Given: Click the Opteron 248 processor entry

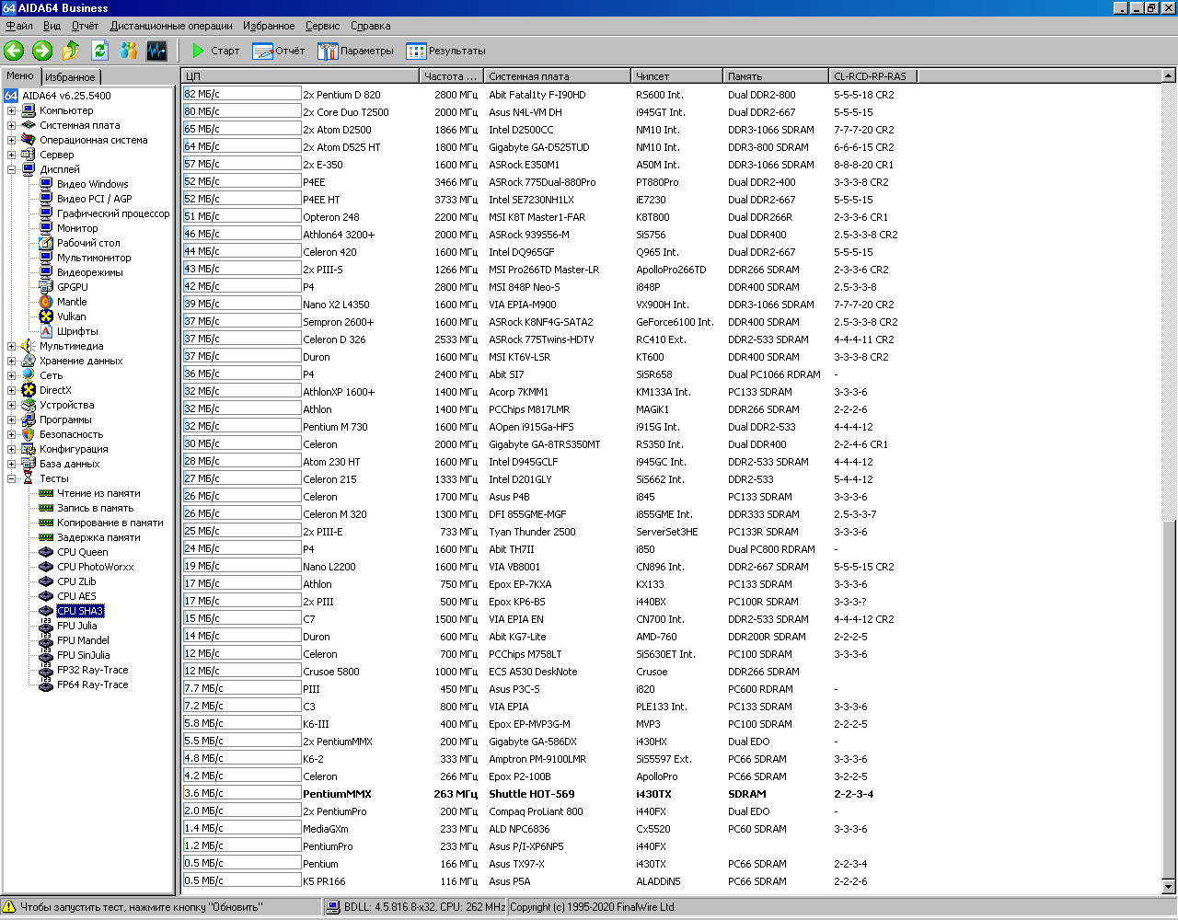Looking at the screenshot, I should [x=331, y=217].
